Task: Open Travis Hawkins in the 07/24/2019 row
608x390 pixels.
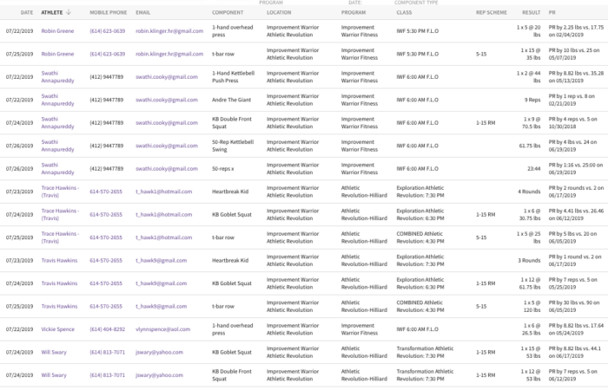Action: coord(59,283)
